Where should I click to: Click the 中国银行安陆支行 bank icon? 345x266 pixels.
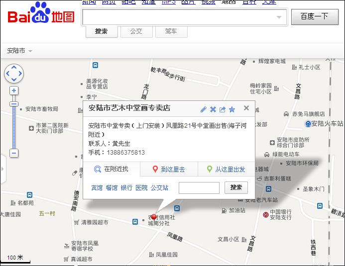(x=266, y=215)
